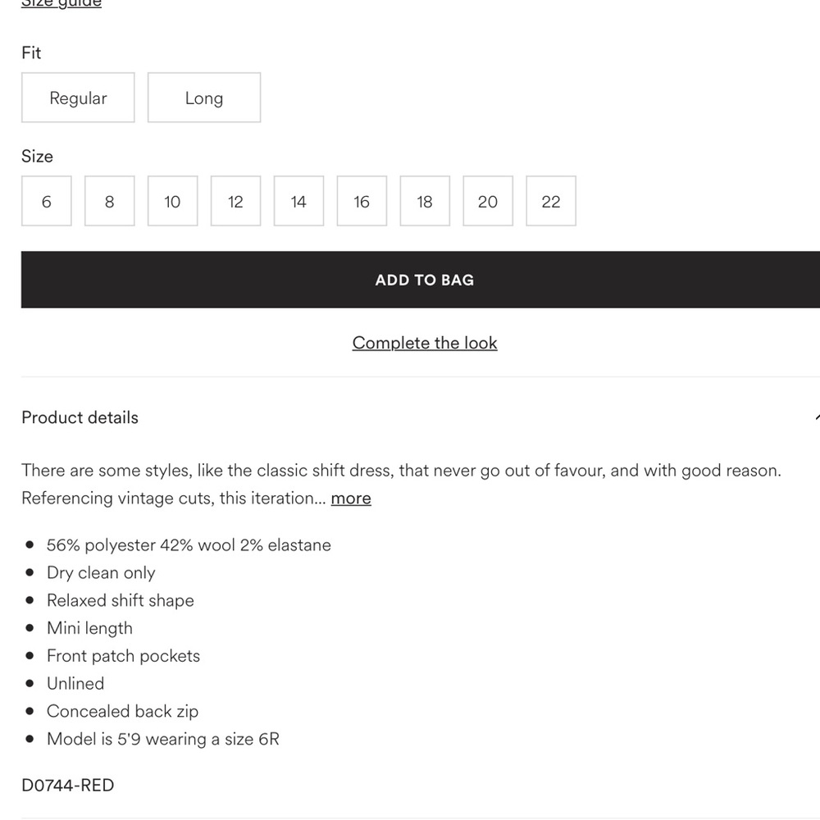Choose size 22
Image resolution: width=820 pixels, height=820 pixels.
(x=551, y=202)
